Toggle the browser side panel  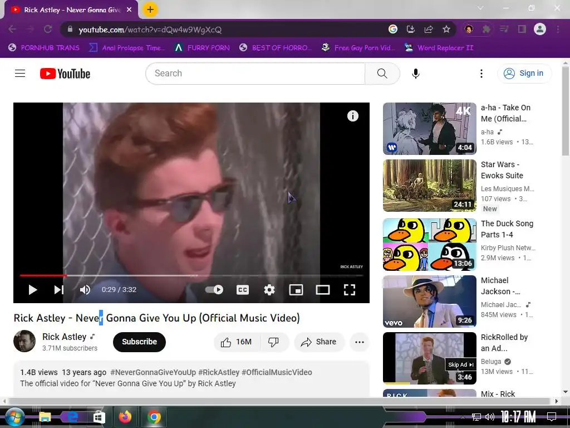pos(522,29)
